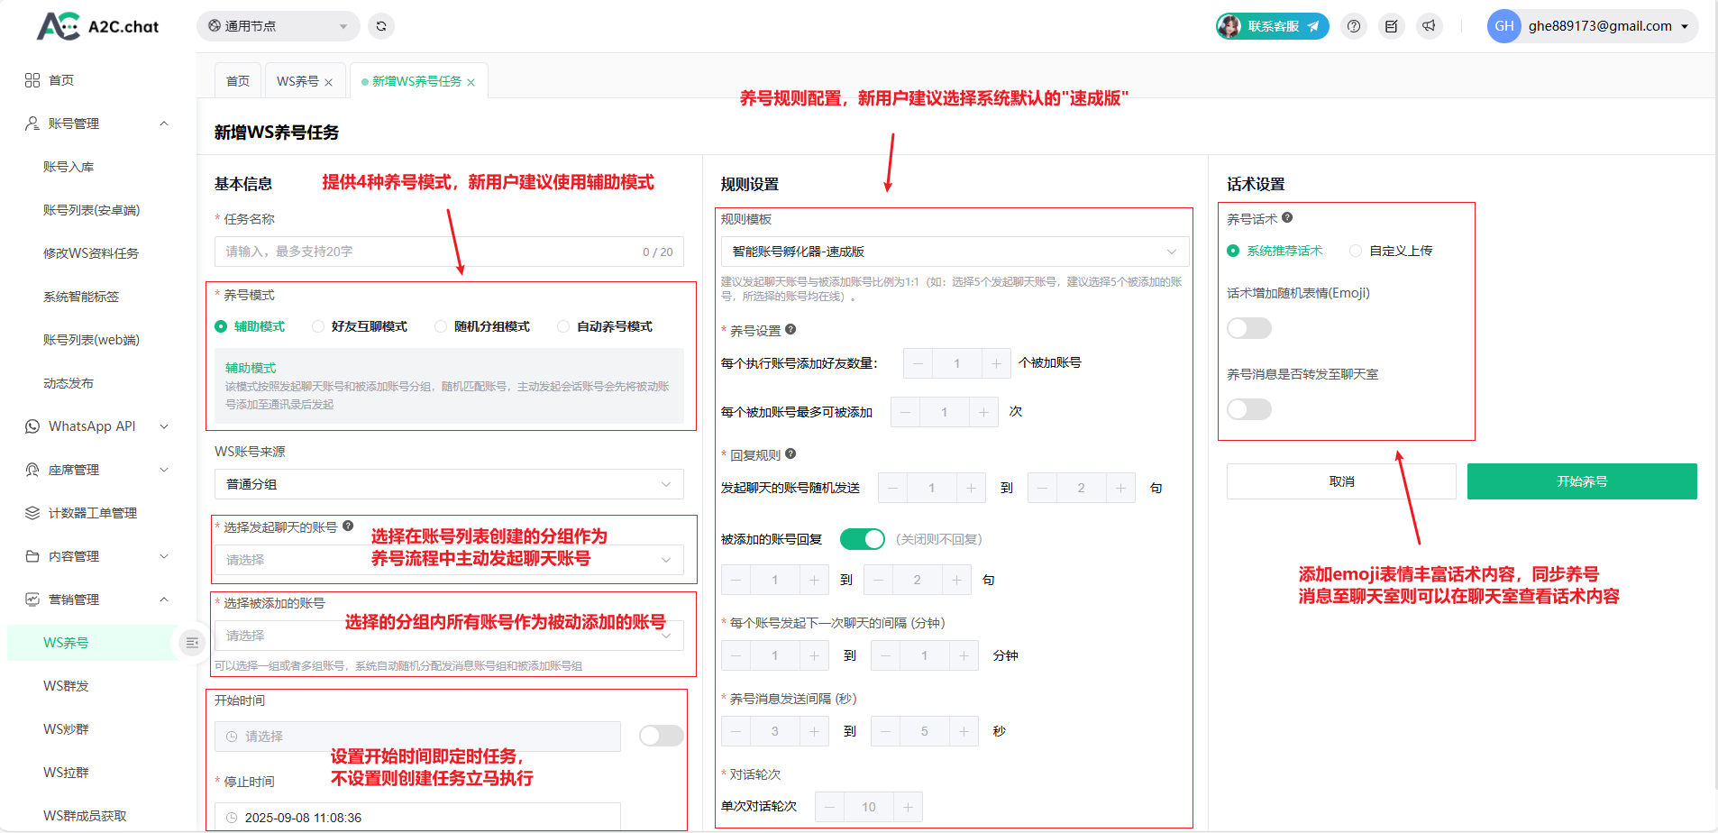Turn off 被添加的账号回复 switch
Screen dimensions: 1718x833
click(862, 539)
